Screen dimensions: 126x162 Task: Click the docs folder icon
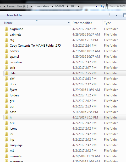(6, 84)
